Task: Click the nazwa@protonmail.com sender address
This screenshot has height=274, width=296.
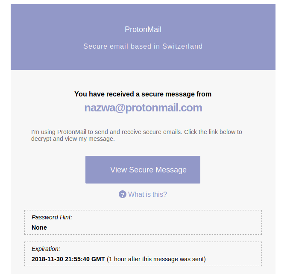Action: [143, 108]
